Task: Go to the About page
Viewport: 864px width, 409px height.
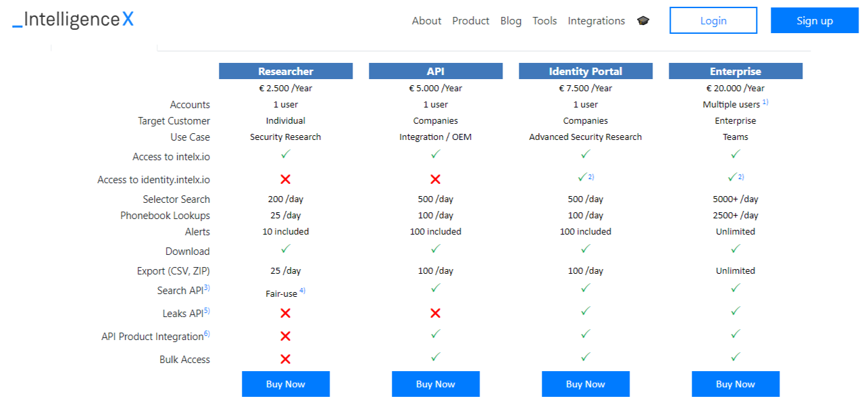Action: 427,21
